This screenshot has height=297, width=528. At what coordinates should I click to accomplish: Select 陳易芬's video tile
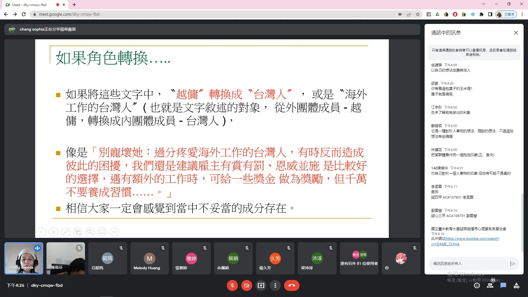point(66,258)
